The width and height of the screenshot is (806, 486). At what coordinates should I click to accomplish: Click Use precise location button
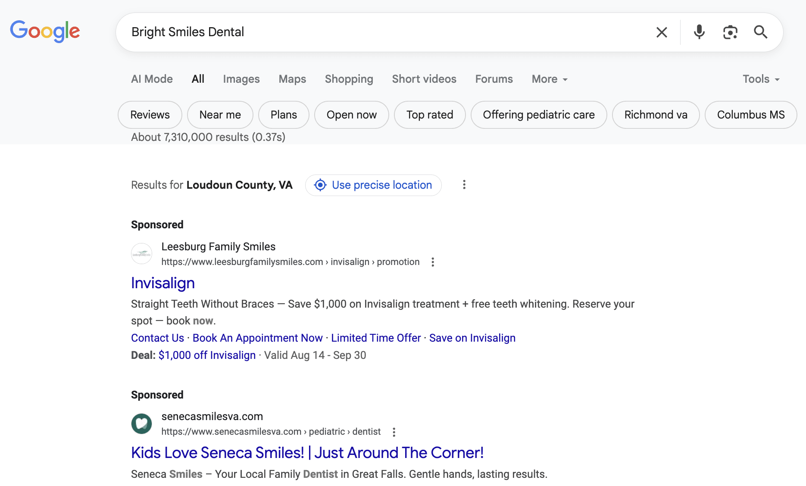pyautogui.click(x=373, y=185)
